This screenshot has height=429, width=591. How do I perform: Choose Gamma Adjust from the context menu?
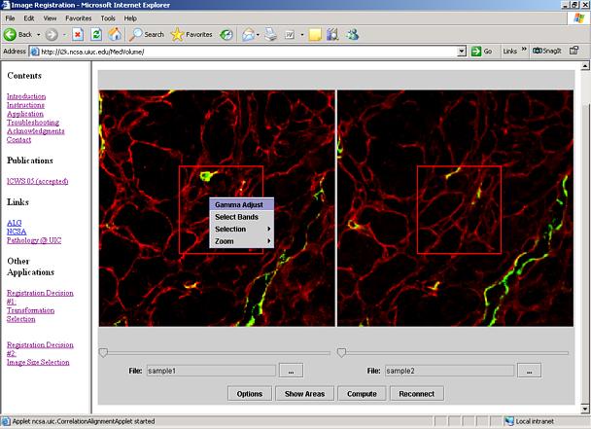click(x=239, y=205)
